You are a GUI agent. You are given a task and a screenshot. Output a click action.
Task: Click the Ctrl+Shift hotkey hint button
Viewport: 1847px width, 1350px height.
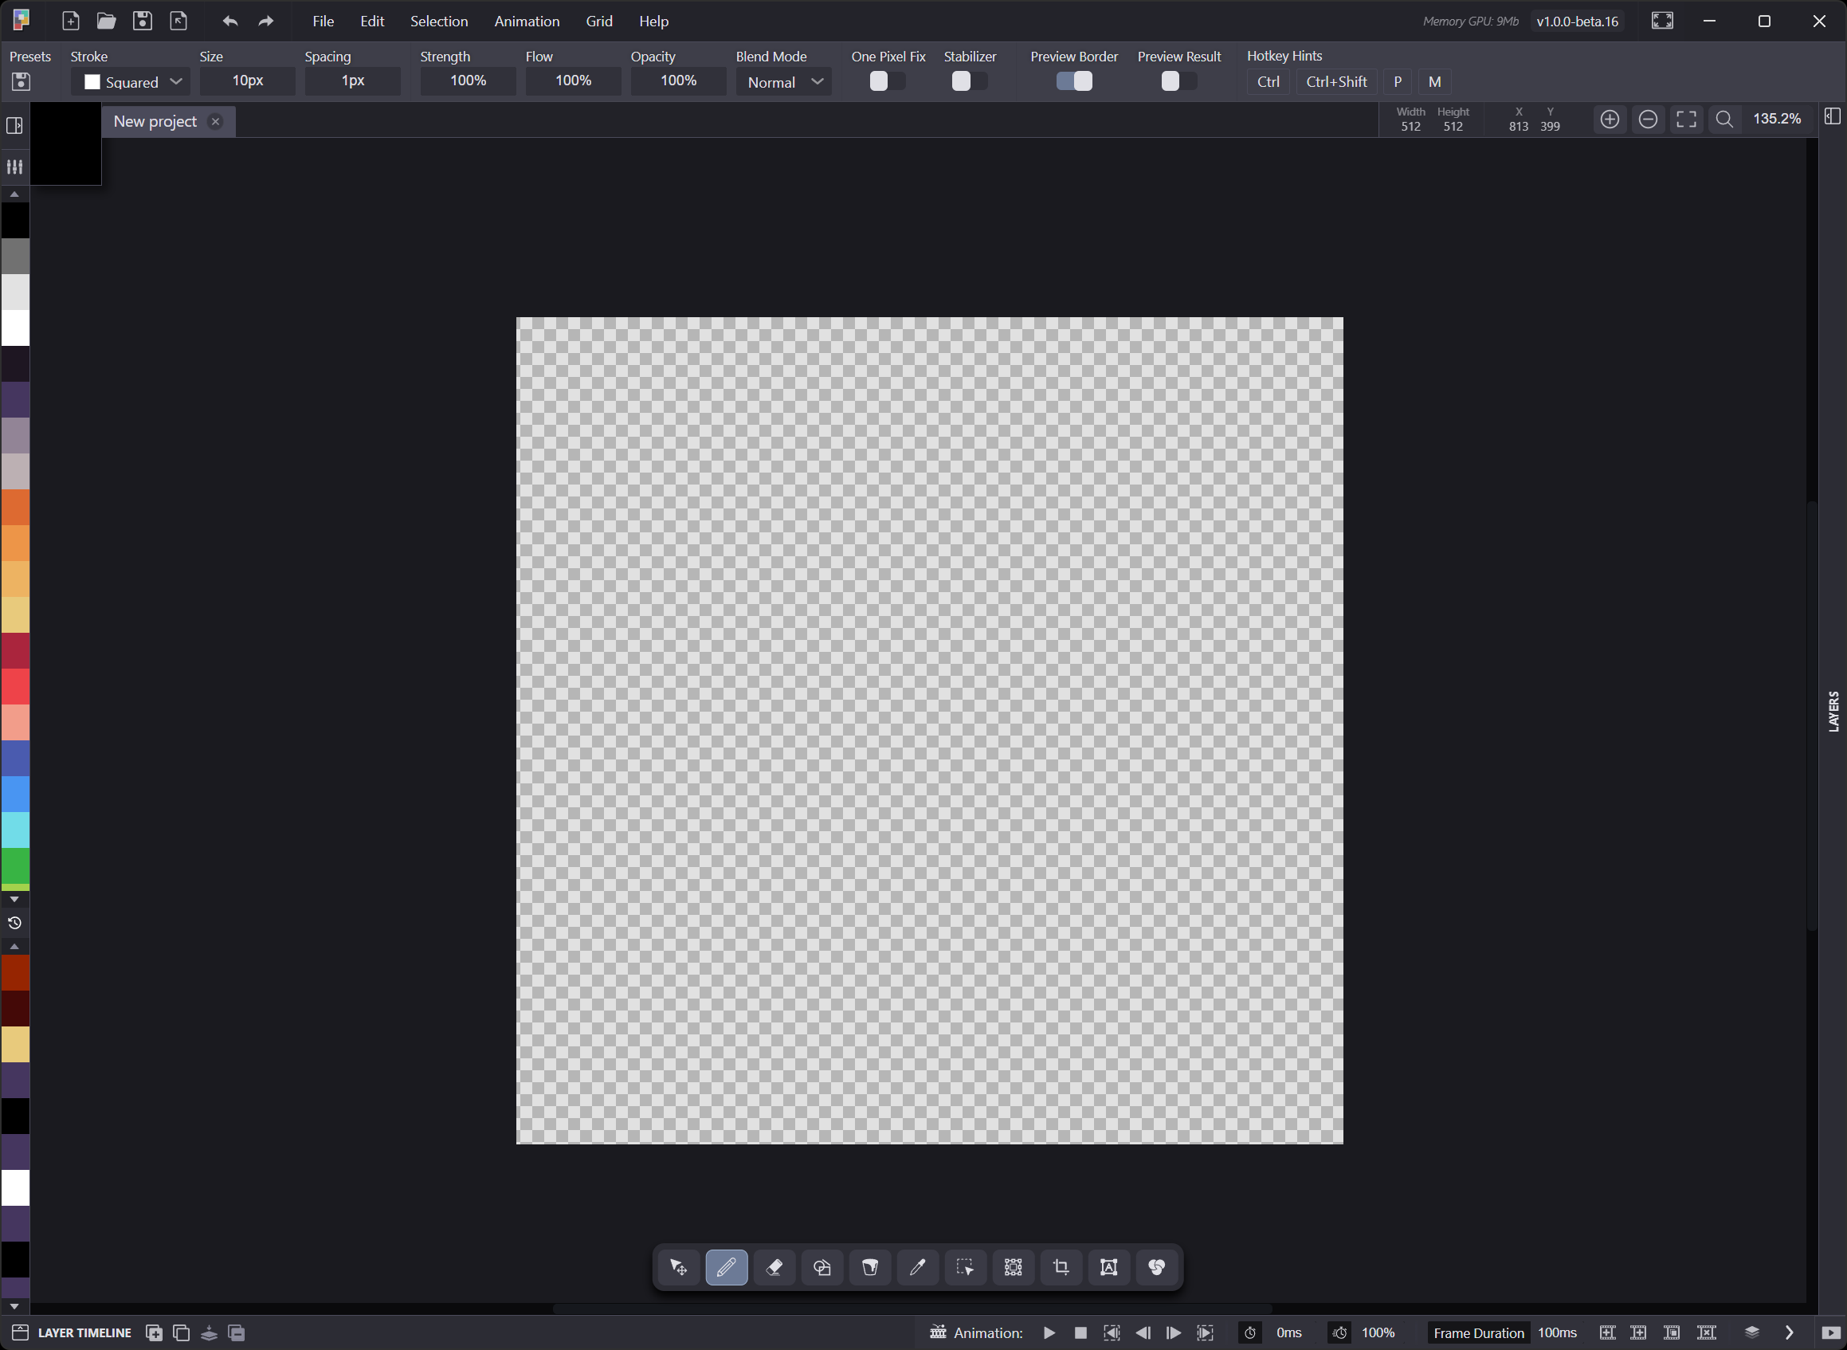[1336, 82]
